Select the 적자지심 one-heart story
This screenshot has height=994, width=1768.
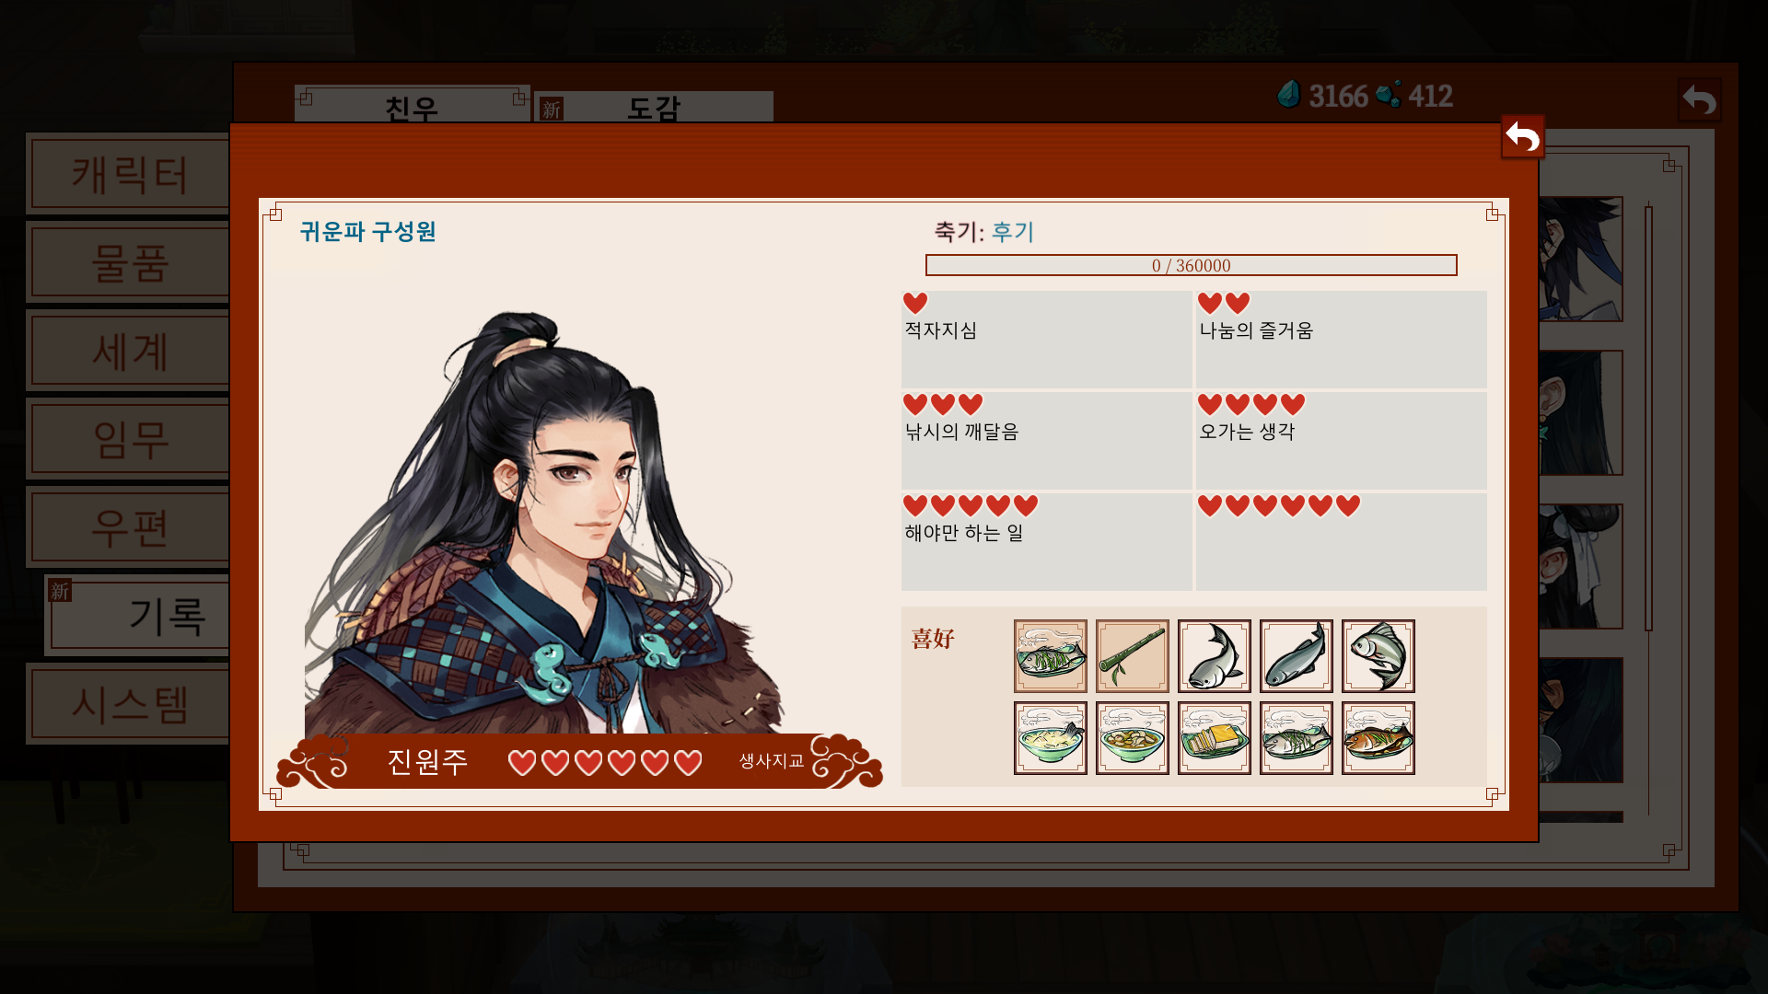[1046, 340]
